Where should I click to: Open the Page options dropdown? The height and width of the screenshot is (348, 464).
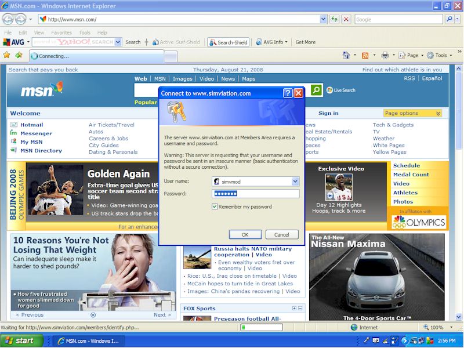click(412, 113)
